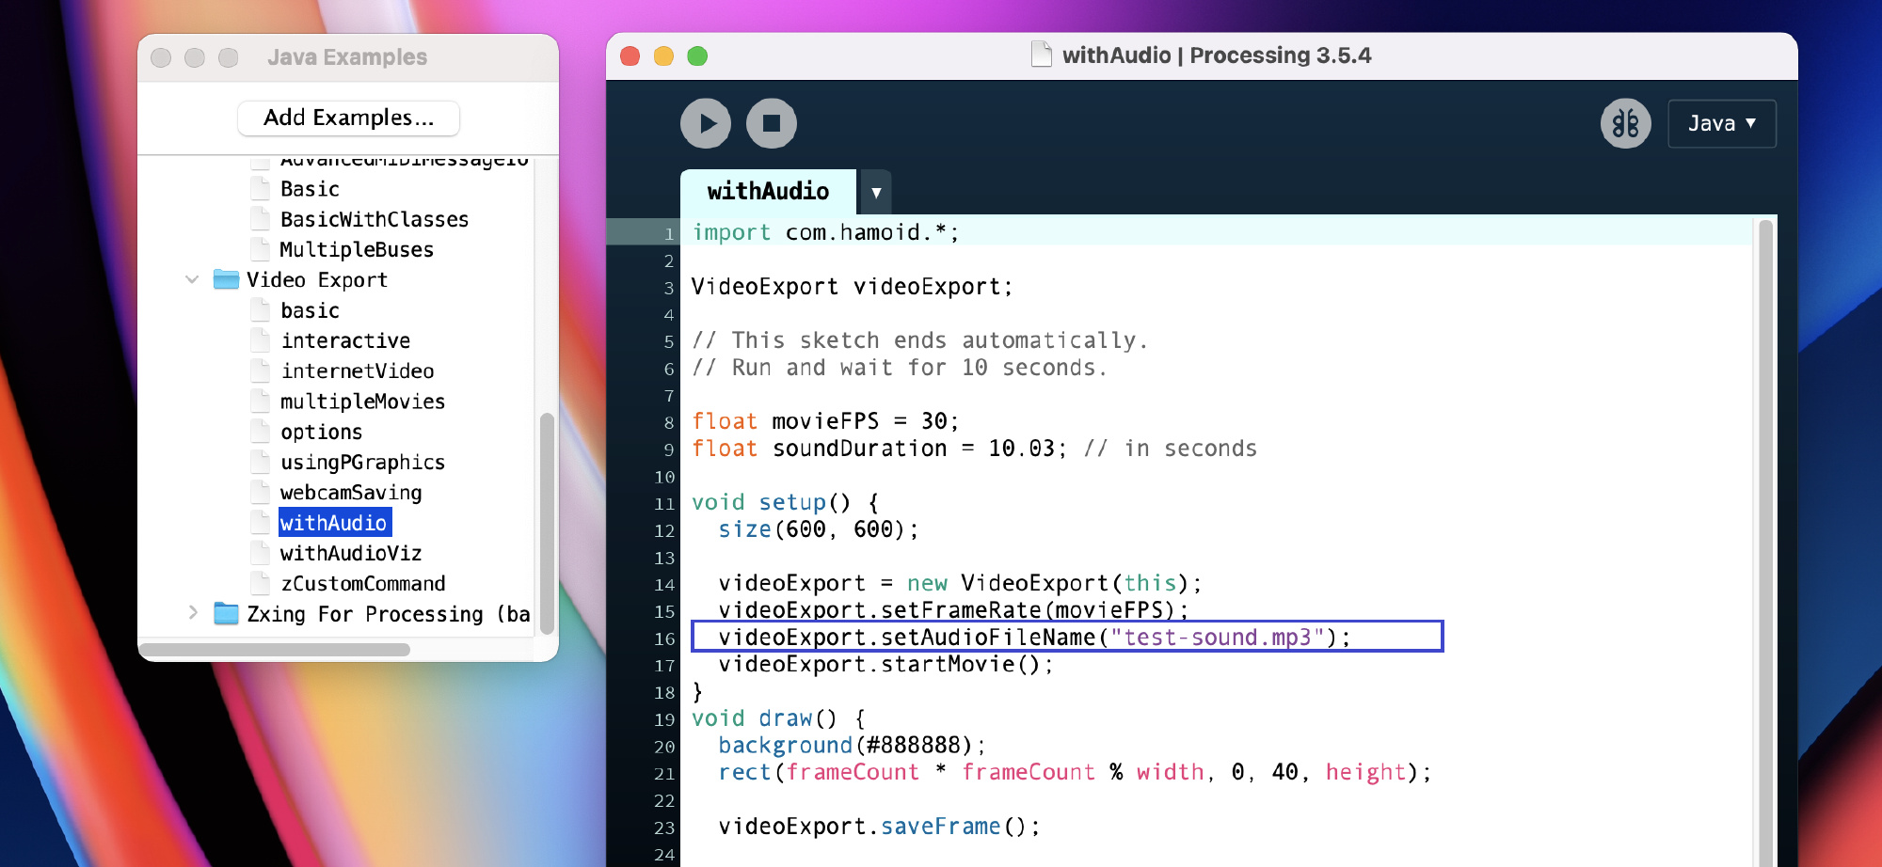The height and width of the screenshot is (867, 1882).
Task: Click the 'background(#888888);' line
Action: (852, 746)
